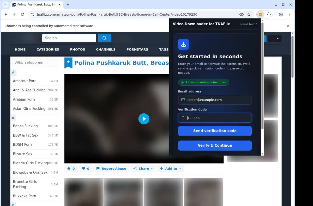Open the Chrome profile icon
This screenshot has height=206, width=313.
pyautogui.click(x=281, y=15)
